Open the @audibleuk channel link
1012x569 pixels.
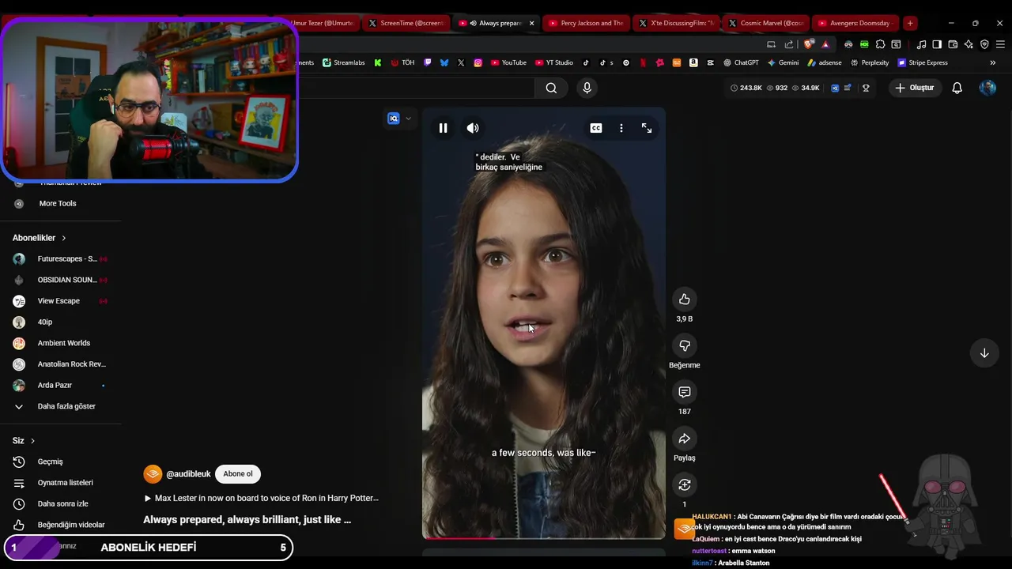click(188, 474)
